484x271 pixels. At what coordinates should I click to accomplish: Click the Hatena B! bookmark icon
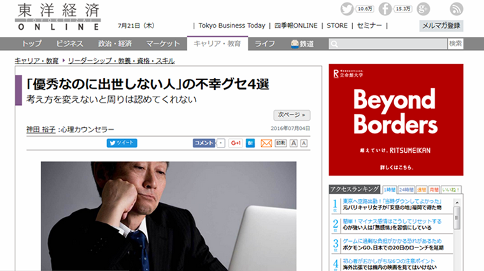coord(250,143)
